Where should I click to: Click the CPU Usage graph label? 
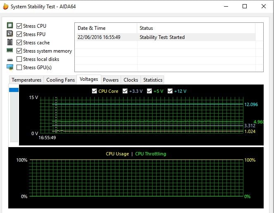117,154
